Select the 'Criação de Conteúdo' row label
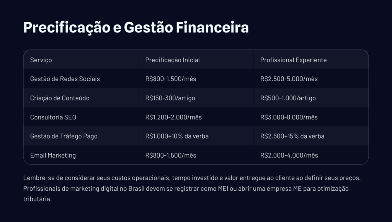This screenshot has height=222, width=392. pyautogui.click(x=60, y=98)
